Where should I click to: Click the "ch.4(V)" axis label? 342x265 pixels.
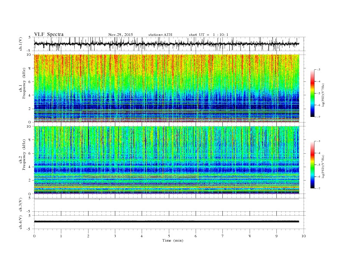(x=21, y=222)
